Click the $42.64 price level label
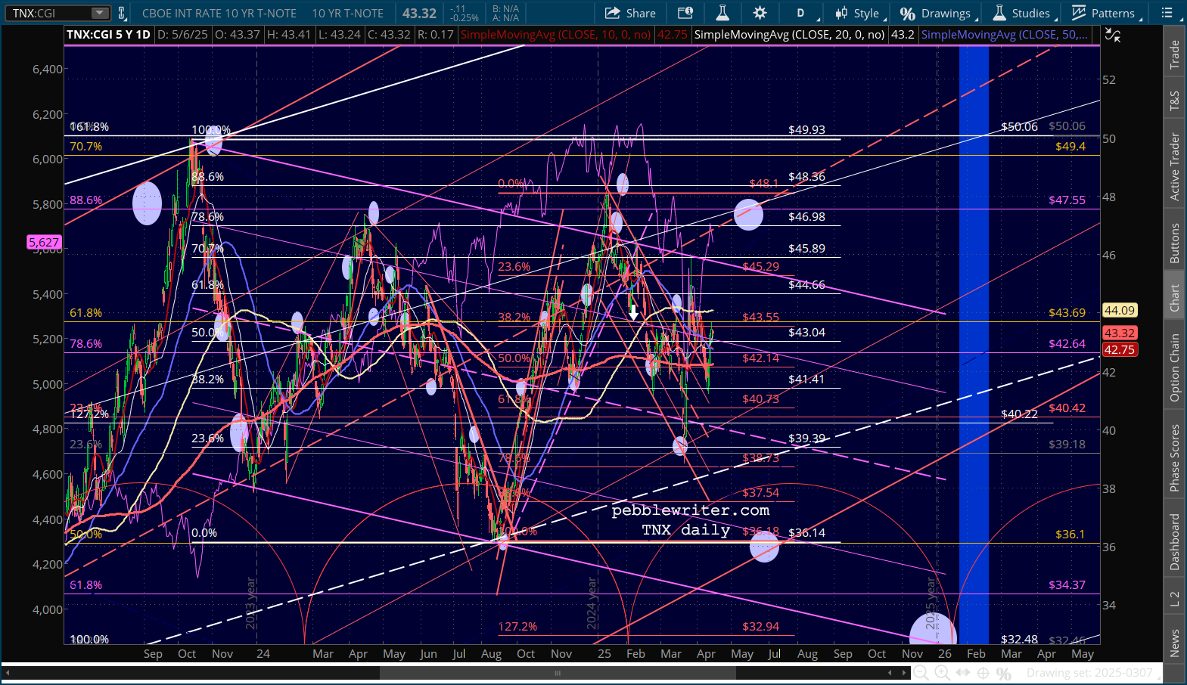Viewport: 1187px width, 685px height. (1067, 344)
